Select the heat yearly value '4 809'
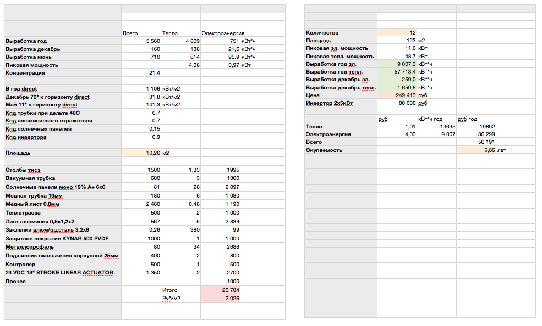Screen dimensions: 542x326 pyautogui.click(x=193, y=41)
